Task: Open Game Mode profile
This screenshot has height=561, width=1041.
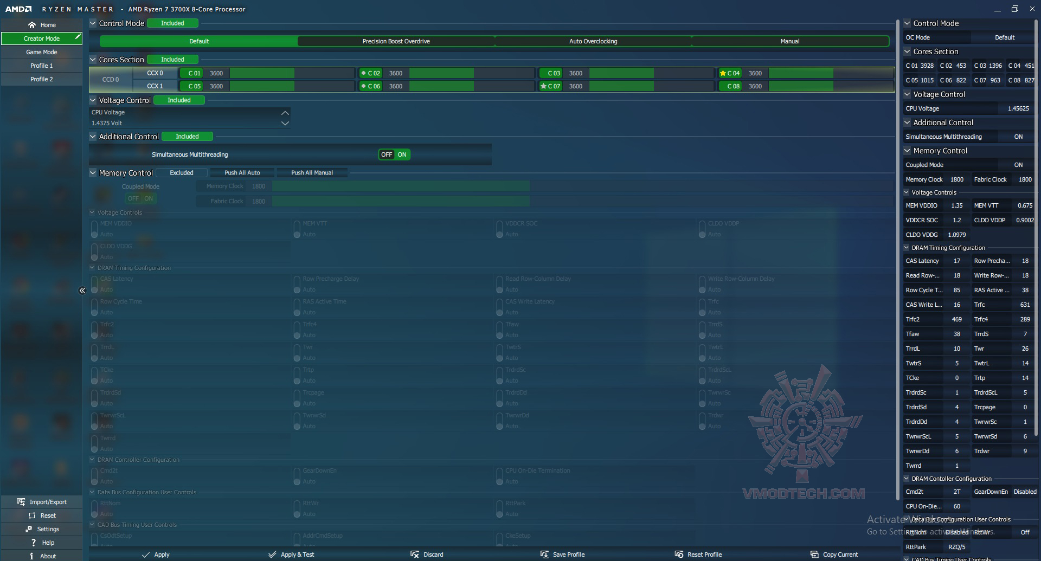Action: 42,52
